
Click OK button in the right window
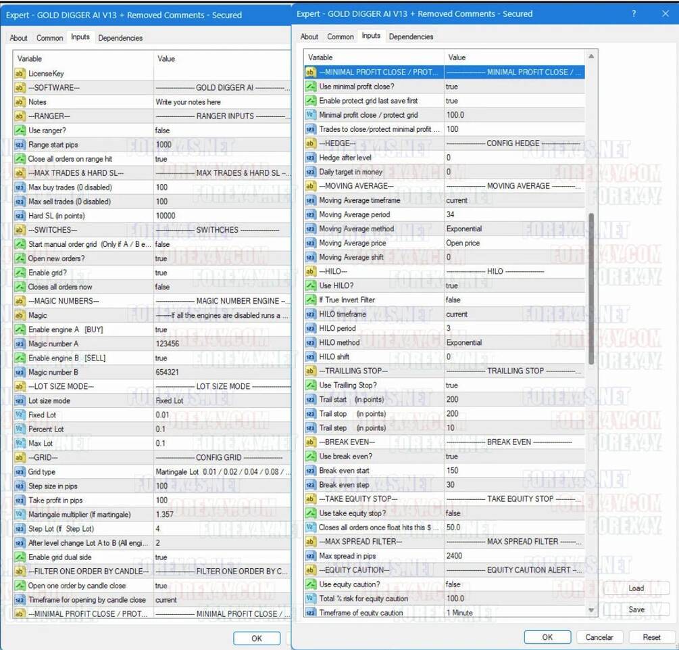click(547, 637)
